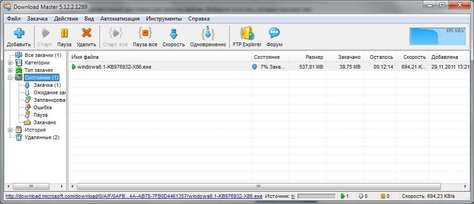Sort by Скорость column header
The width and height of the screenshot is (474, 204).
(x=412, y=57)
